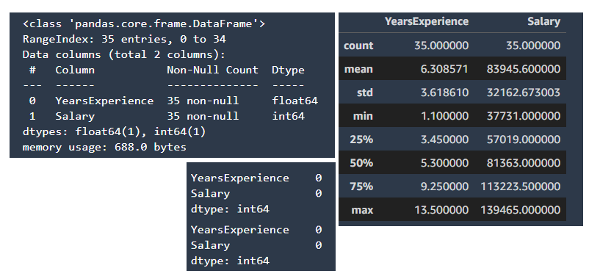Image resolution: width=600 pixels, height=279 pixels.
Task: Click the std row label
Action: pyautogui.click(x=365, y=93)
